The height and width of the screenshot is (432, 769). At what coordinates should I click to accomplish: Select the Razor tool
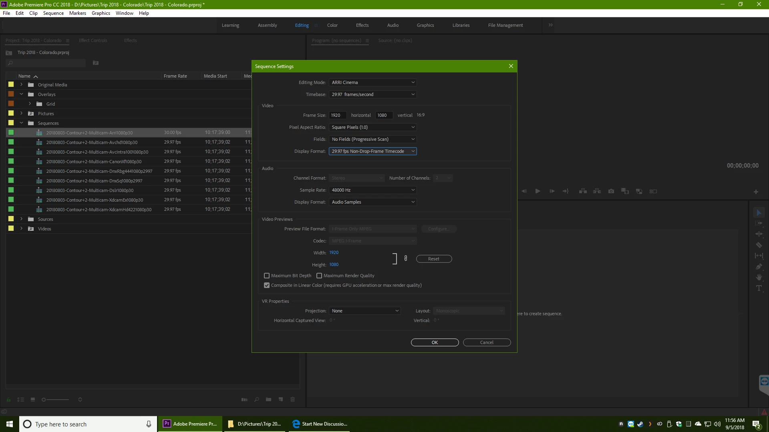tap(759, 245)
